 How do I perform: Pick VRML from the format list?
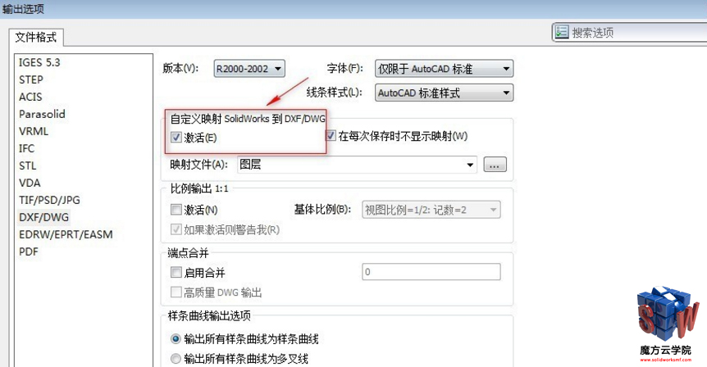coord(34,131)
